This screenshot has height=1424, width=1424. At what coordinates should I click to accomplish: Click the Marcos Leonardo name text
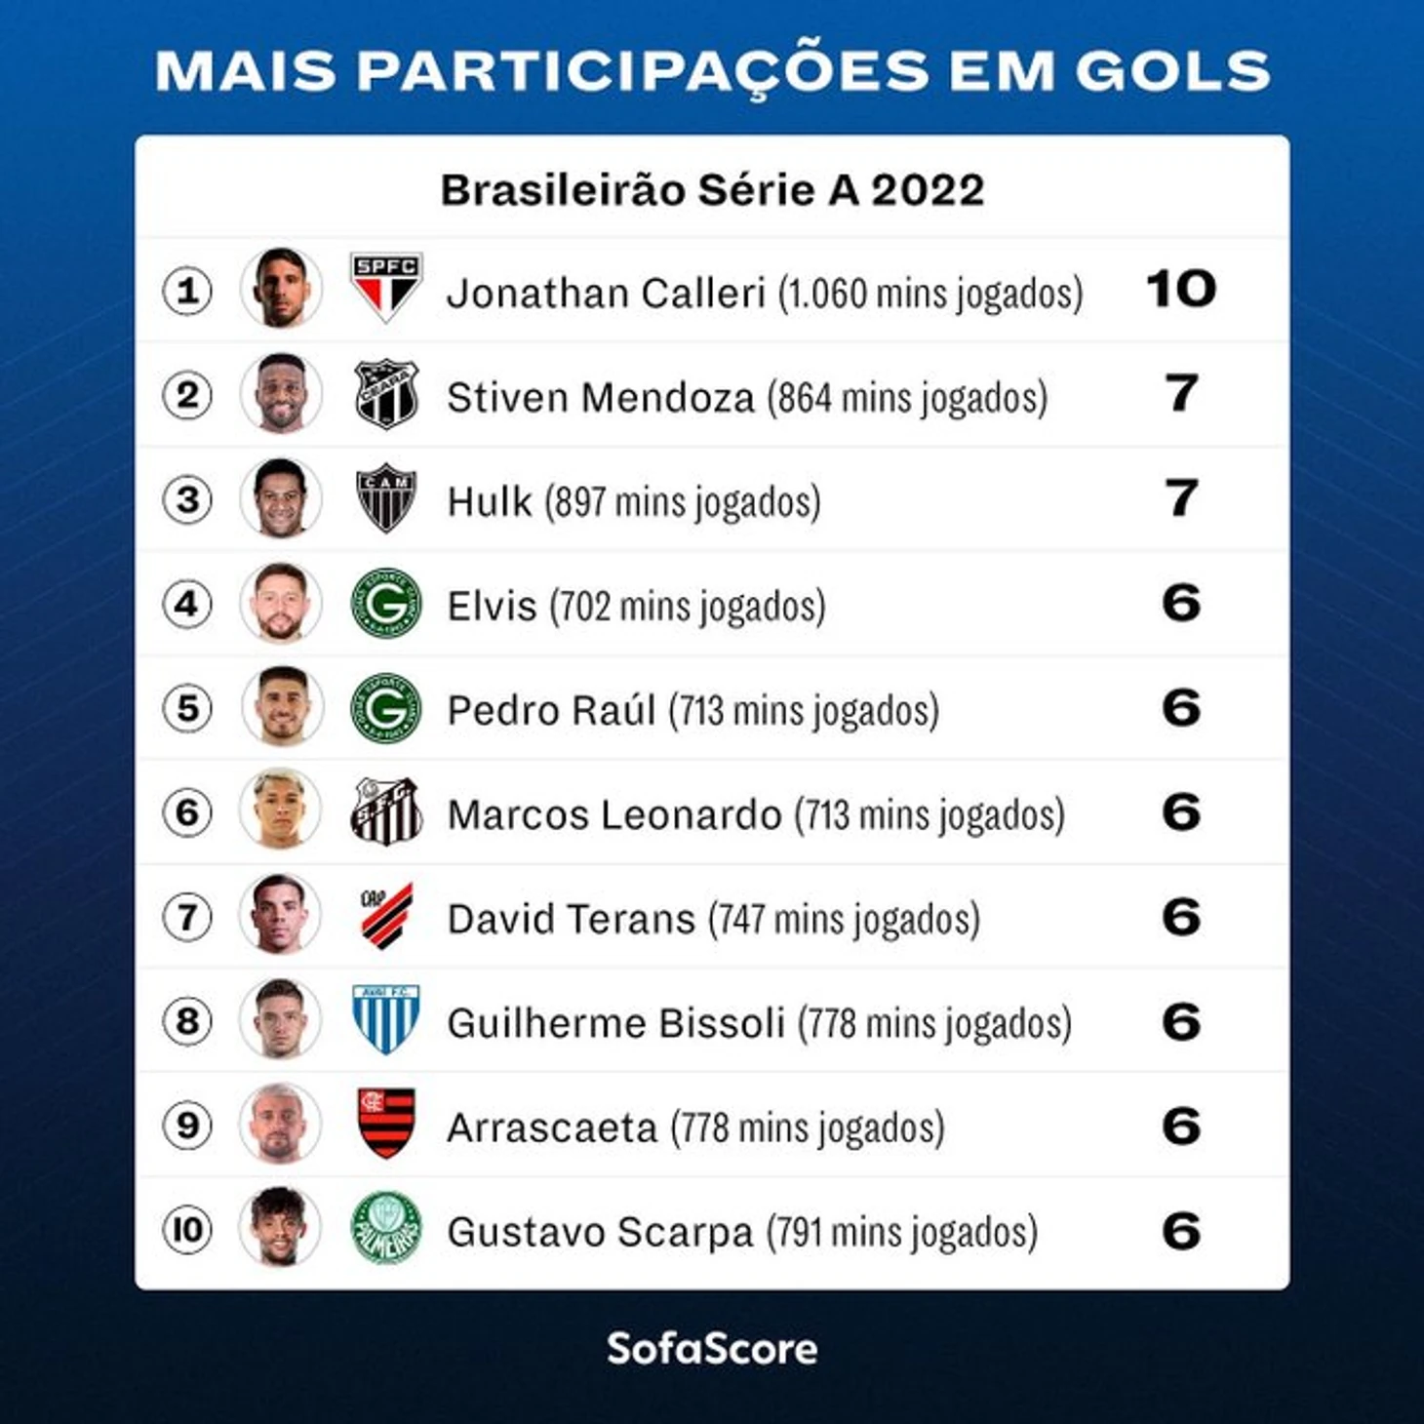click(614, 815)
